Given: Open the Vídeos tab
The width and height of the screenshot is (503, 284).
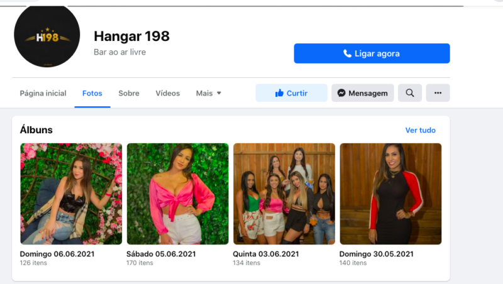Looking at the screenshot, I should pyautogui.click(x=168, y=93).
